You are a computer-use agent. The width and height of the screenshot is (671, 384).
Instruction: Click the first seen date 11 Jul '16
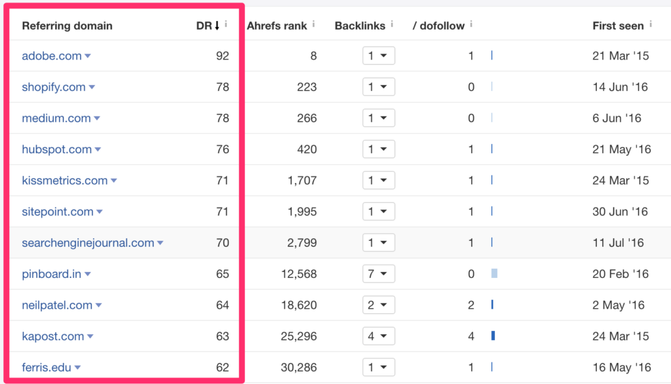tap(618, 243)
